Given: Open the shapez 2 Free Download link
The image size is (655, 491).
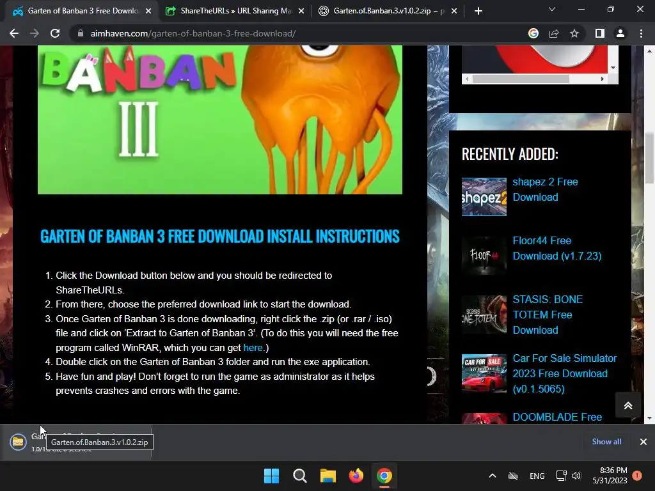Looking at the screenshot, I should 545,189.
